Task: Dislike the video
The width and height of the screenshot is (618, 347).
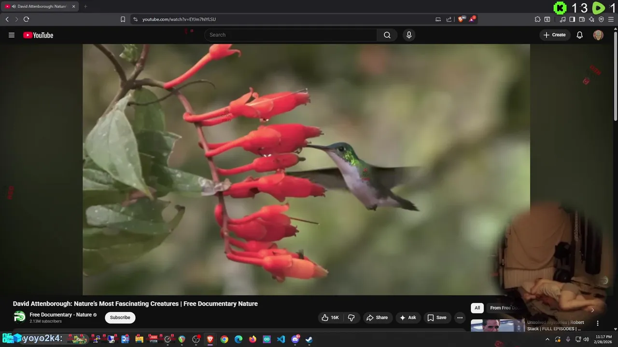Action: (x=351, y=318)
